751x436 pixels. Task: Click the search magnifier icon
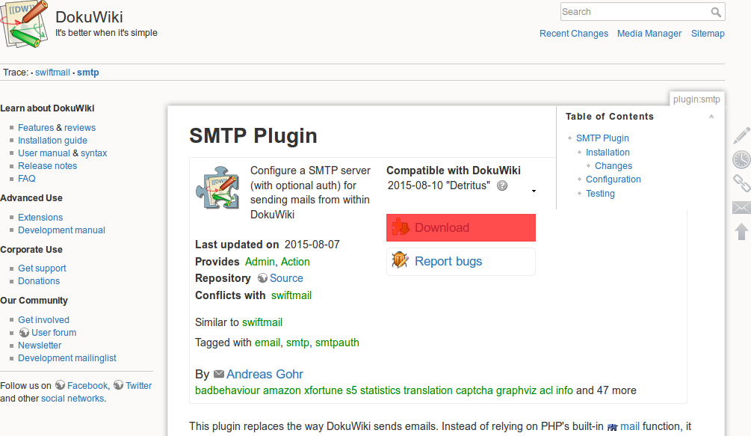point(716,12)
